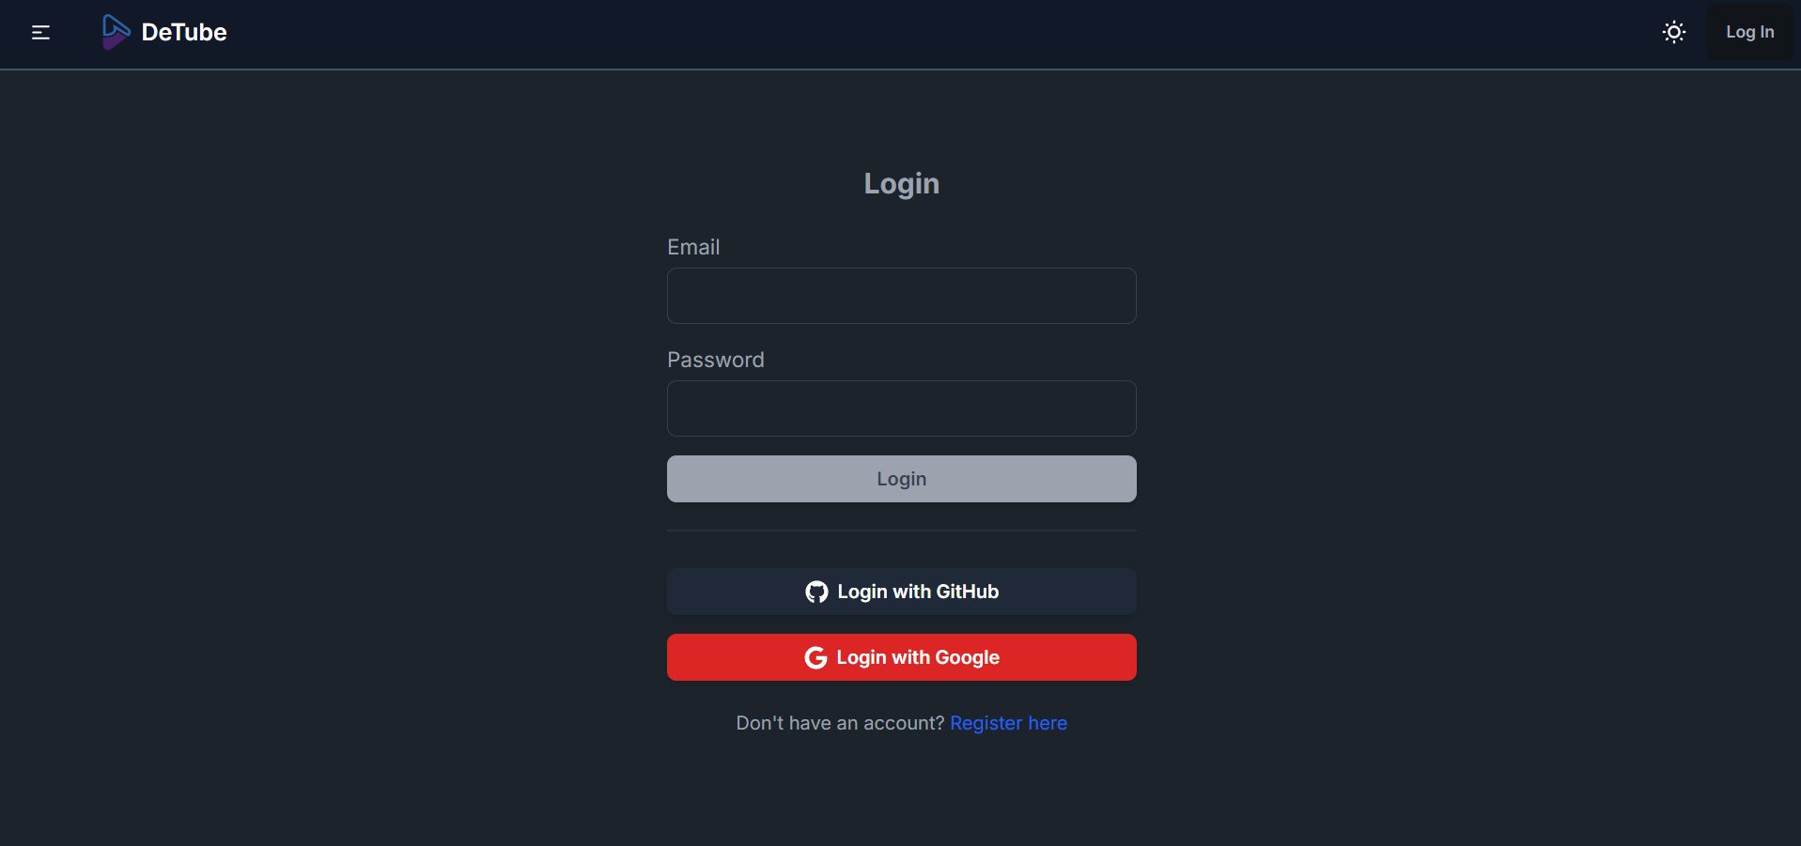Go home via the DeTube brand text
This screenshot has width=1801, height=846.
coord(184,32)
